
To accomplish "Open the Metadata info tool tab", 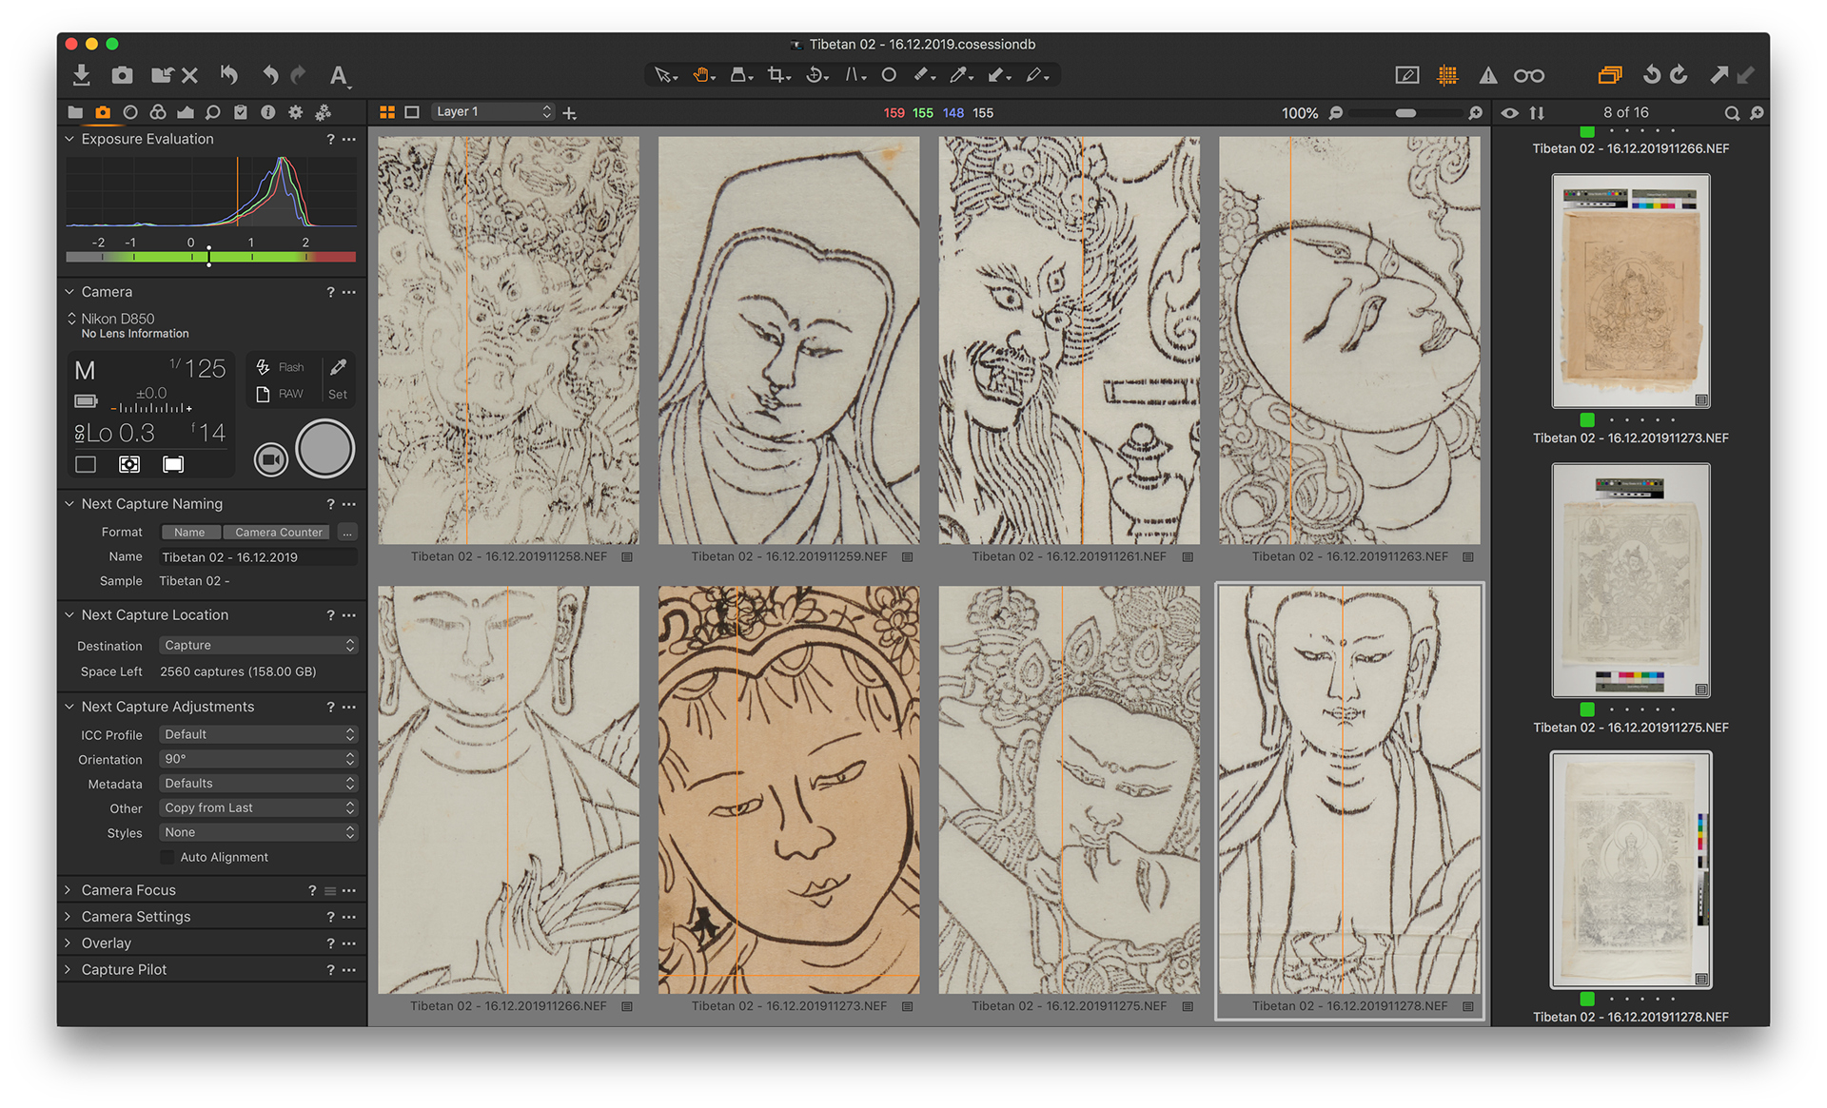I will pyautogui.click(x=268, y=112).
